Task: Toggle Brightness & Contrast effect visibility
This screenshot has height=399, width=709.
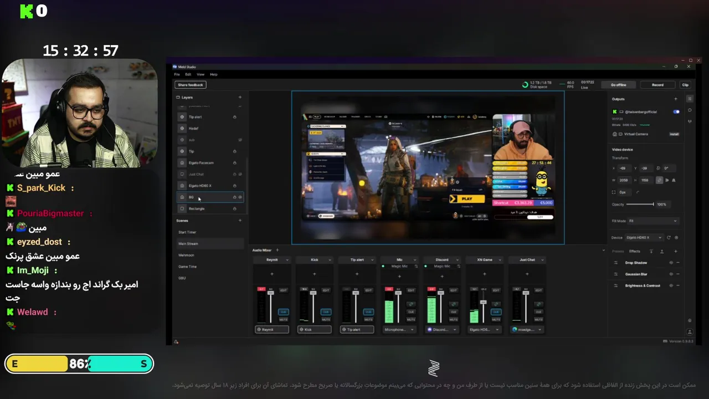Action: [x=671, y=285]
